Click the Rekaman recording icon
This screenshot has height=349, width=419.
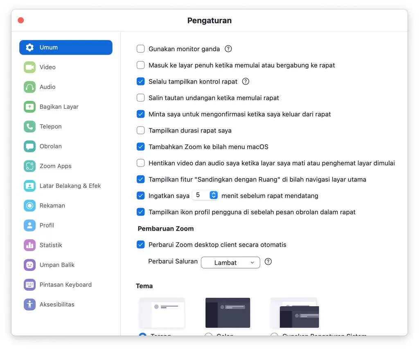click(29, 206)
